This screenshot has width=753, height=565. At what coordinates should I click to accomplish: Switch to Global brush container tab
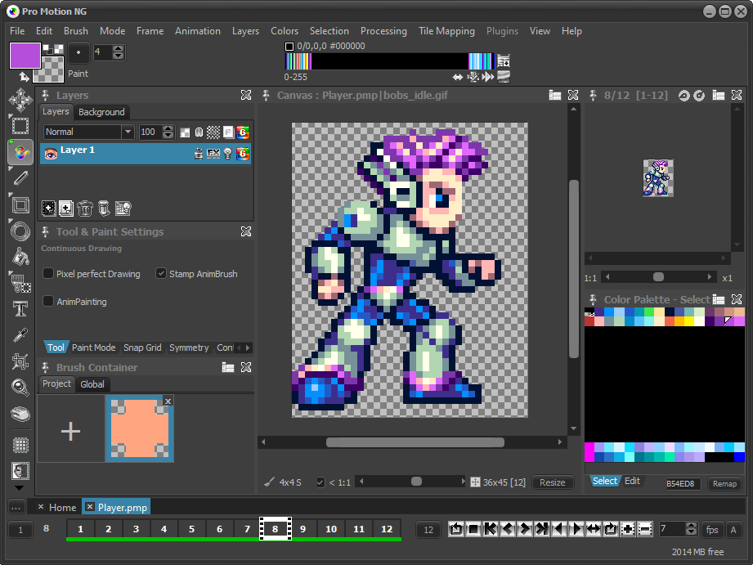coord(92,383)
